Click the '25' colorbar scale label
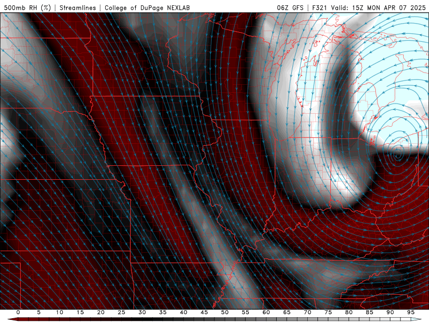 [x=122, y=312]
